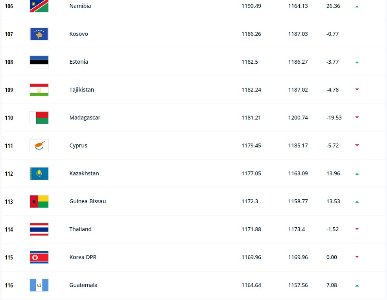Click the Madagascar flag icon
Viewport: 387px width, 300px height.
[39, 118]
